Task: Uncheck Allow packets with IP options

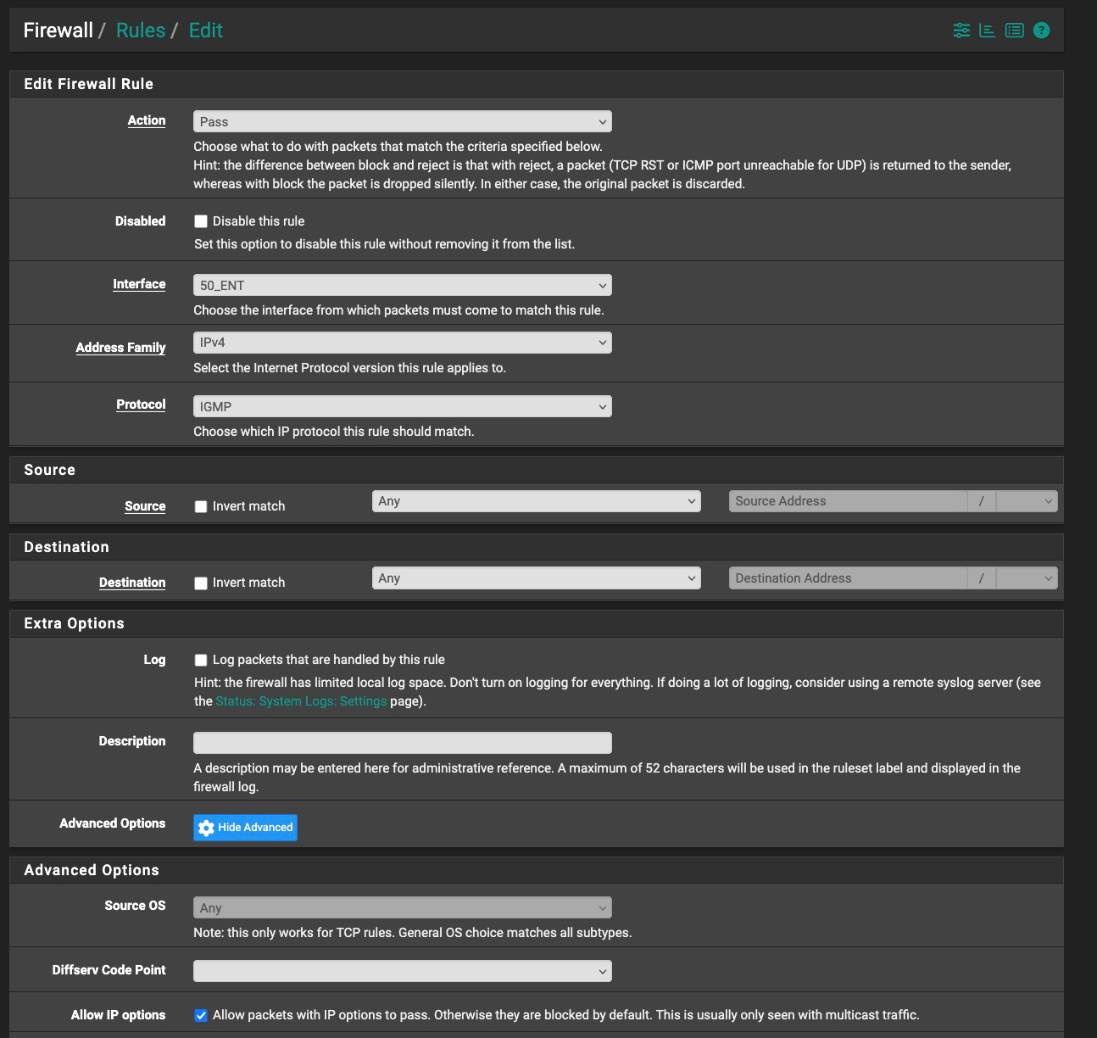Action: (x=200, y=1013)
